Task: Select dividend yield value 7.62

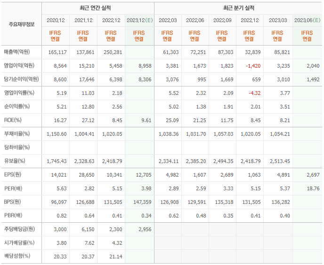Action: click(x=89, y=243)
